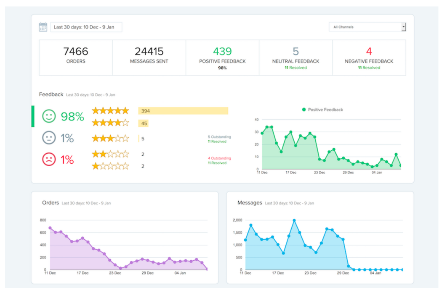This screenshot has height=288, width=442.
Task: Click the three-star rating row
Action: (x=110, y=138)
